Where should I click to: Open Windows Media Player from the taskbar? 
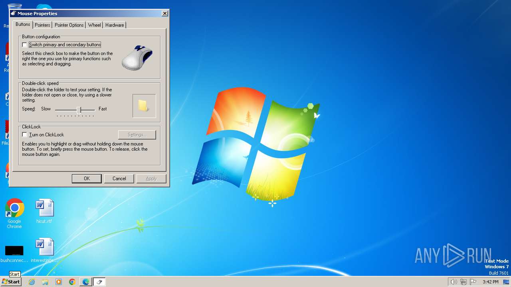coord(59,282)
